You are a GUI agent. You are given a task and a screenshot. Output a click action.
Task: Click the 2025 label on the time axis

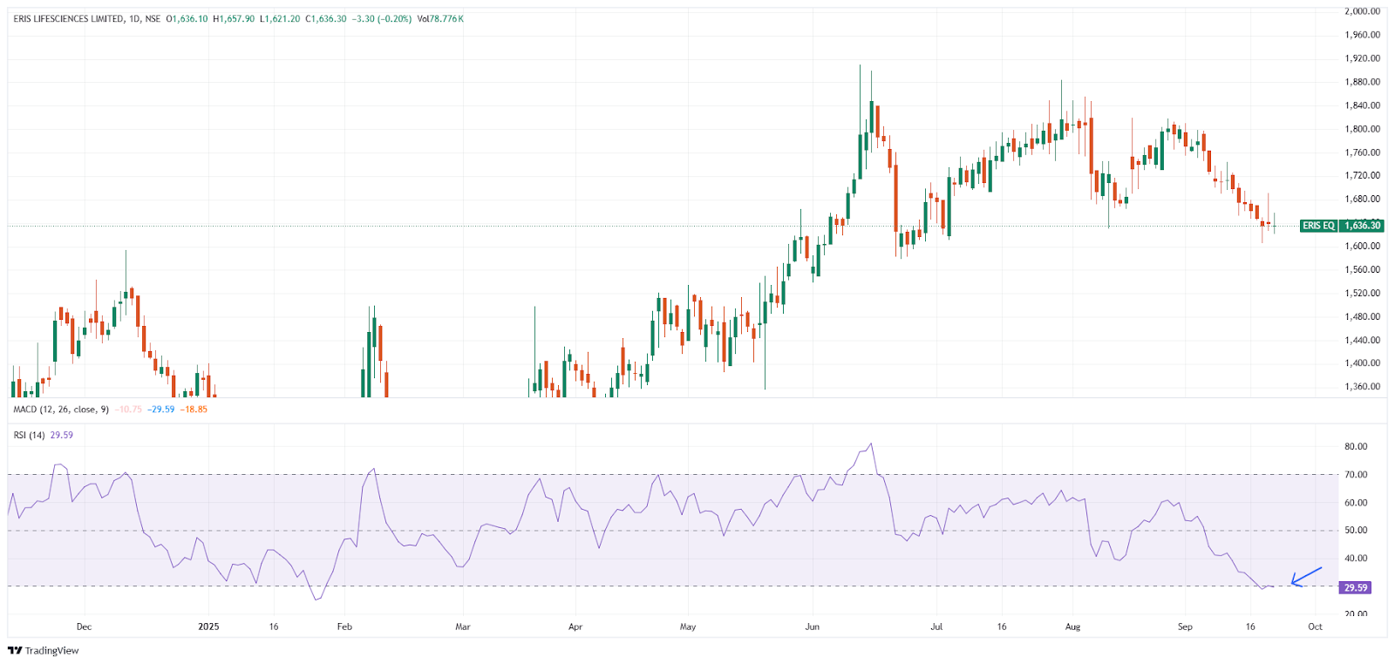[208, 627]
